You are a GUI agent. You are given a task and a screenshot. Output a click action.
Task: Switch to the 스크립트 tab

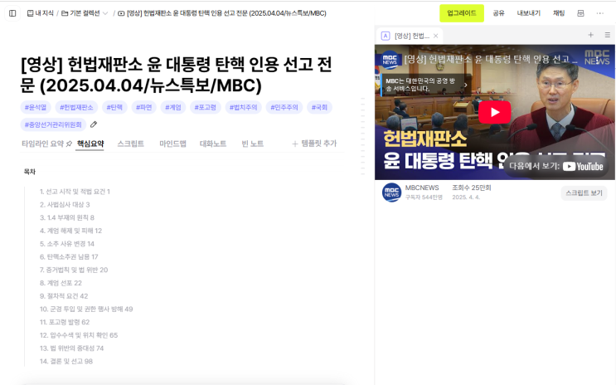coord(130,144)
